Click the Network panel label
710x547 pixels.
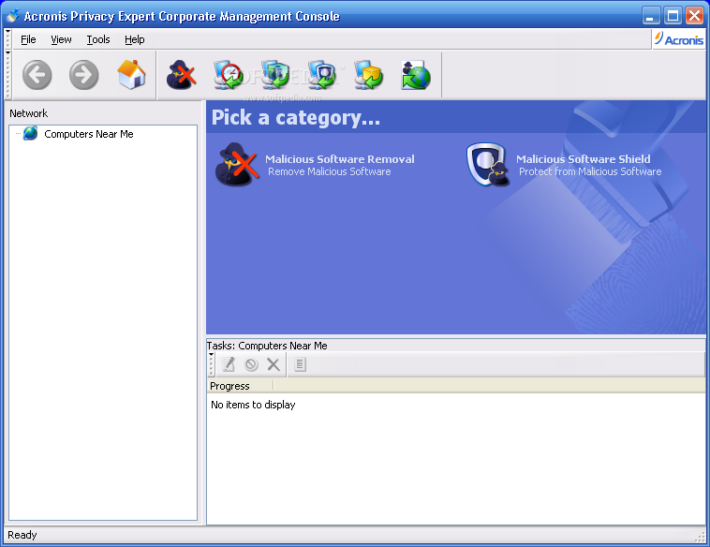point(28,113)
